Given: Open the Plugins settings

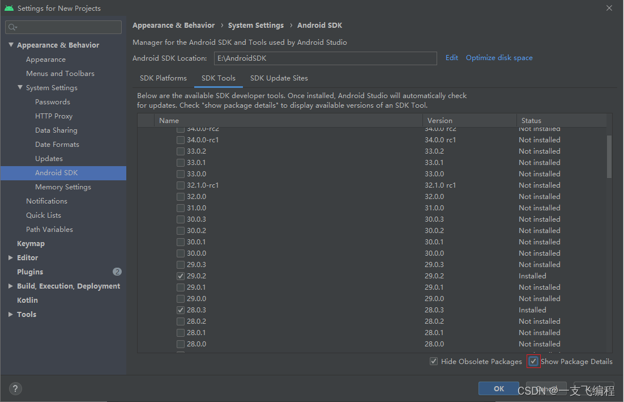Looking at the screenshot, I should point(30,272).
